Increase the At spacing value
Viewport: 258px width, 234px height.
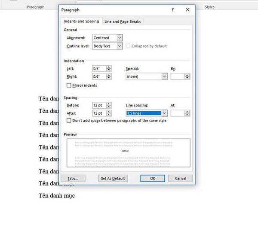(187, 112)
